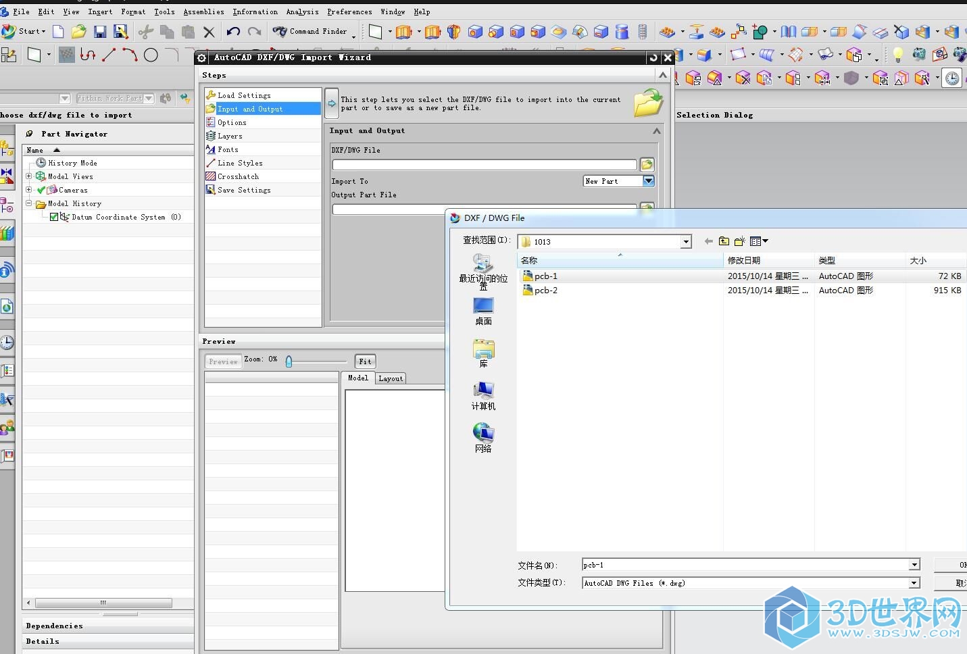Go up one folder level in the file dialog

(x=724, y=241)
